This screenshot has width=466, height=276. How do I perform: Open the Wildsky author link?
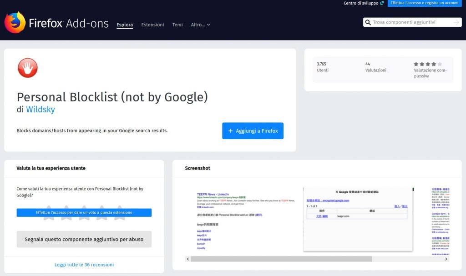click(41, 109)
